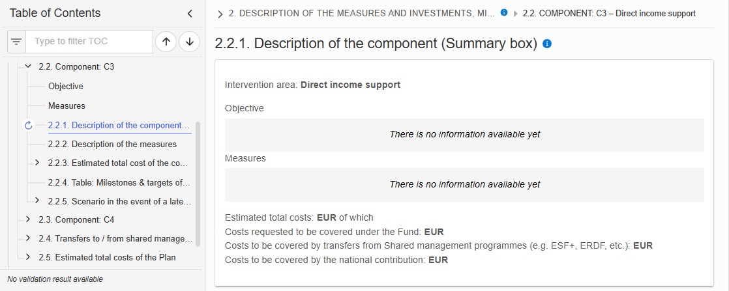This screenshot has height=291, width=729.
Task: Go to previous TOC item with up arrow
Action: click(x=166, y=42)
